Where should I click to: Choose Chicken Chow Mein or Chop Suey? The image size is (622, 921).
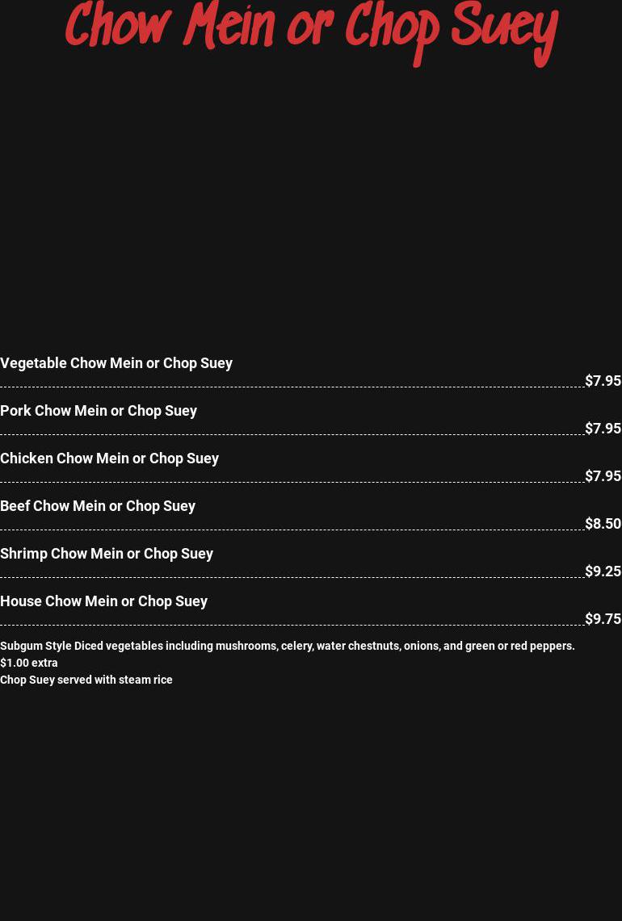109,458
